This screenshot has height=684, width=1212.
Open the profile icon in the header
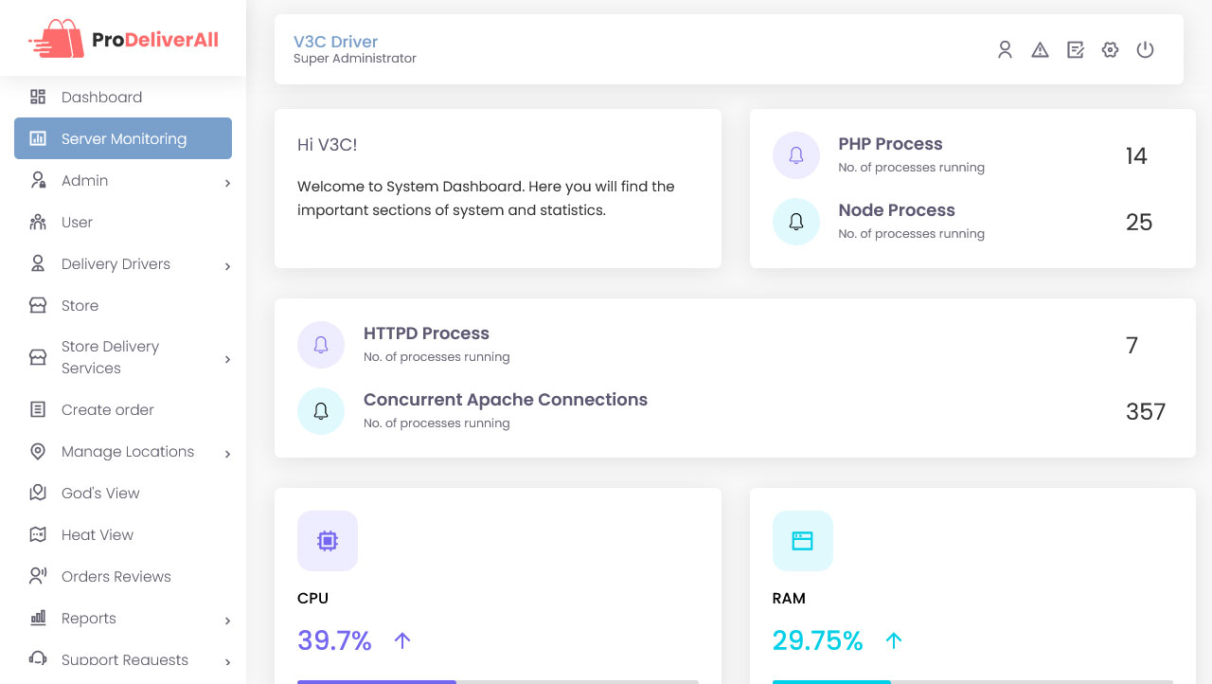[1005, 49]
